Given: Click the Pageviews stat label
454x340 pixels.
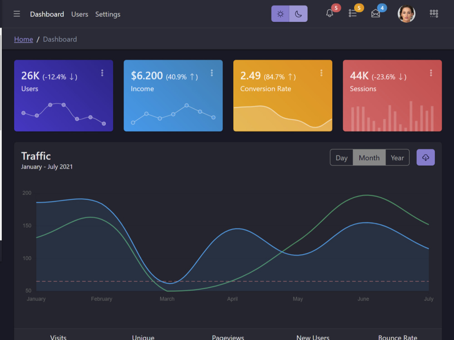Looking at the screenshot, I should (x=228, y=337).
